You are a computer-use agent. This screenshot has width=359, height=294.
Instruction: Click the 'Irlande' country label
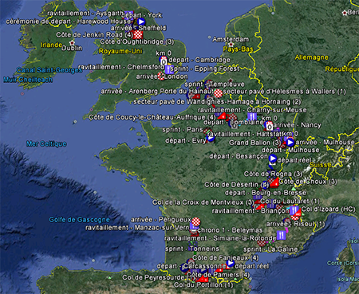click(52, 45)
